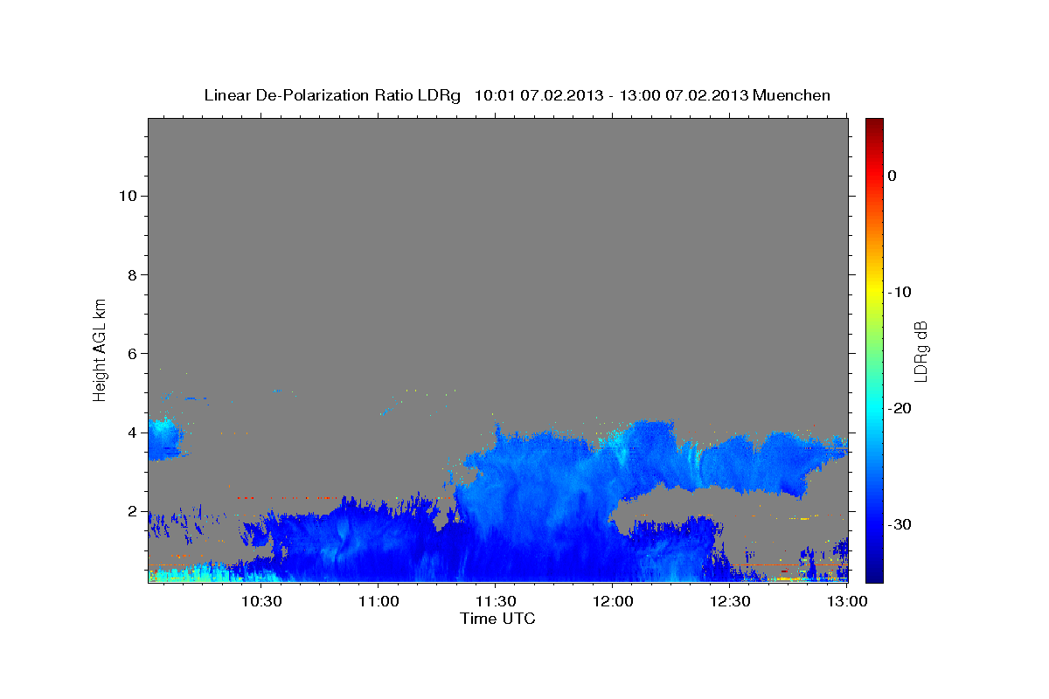Click the height axis label 6
The height and width of the screenshot is (699, 1049).
pos(131,353)
